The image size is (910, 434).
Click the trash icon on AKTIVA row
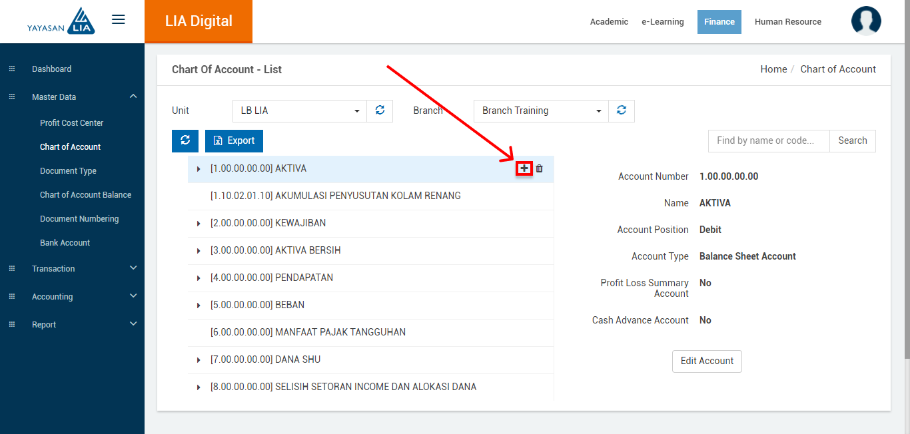pos(540,169)
